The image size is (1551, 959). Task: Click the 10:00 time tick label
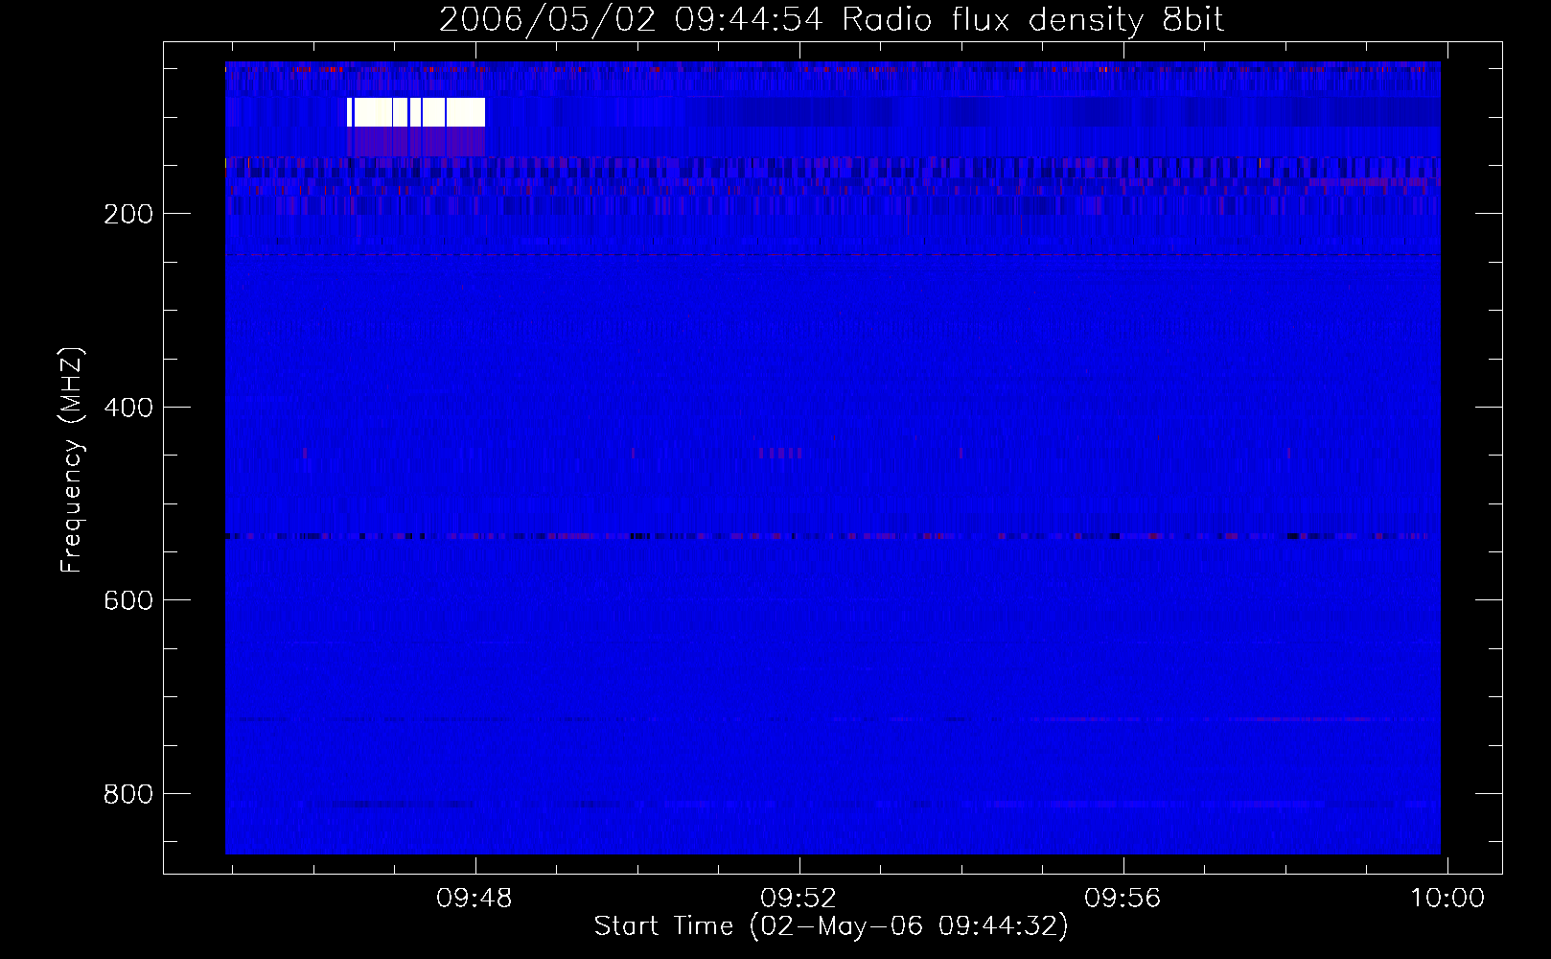[x=1447, y=899]
